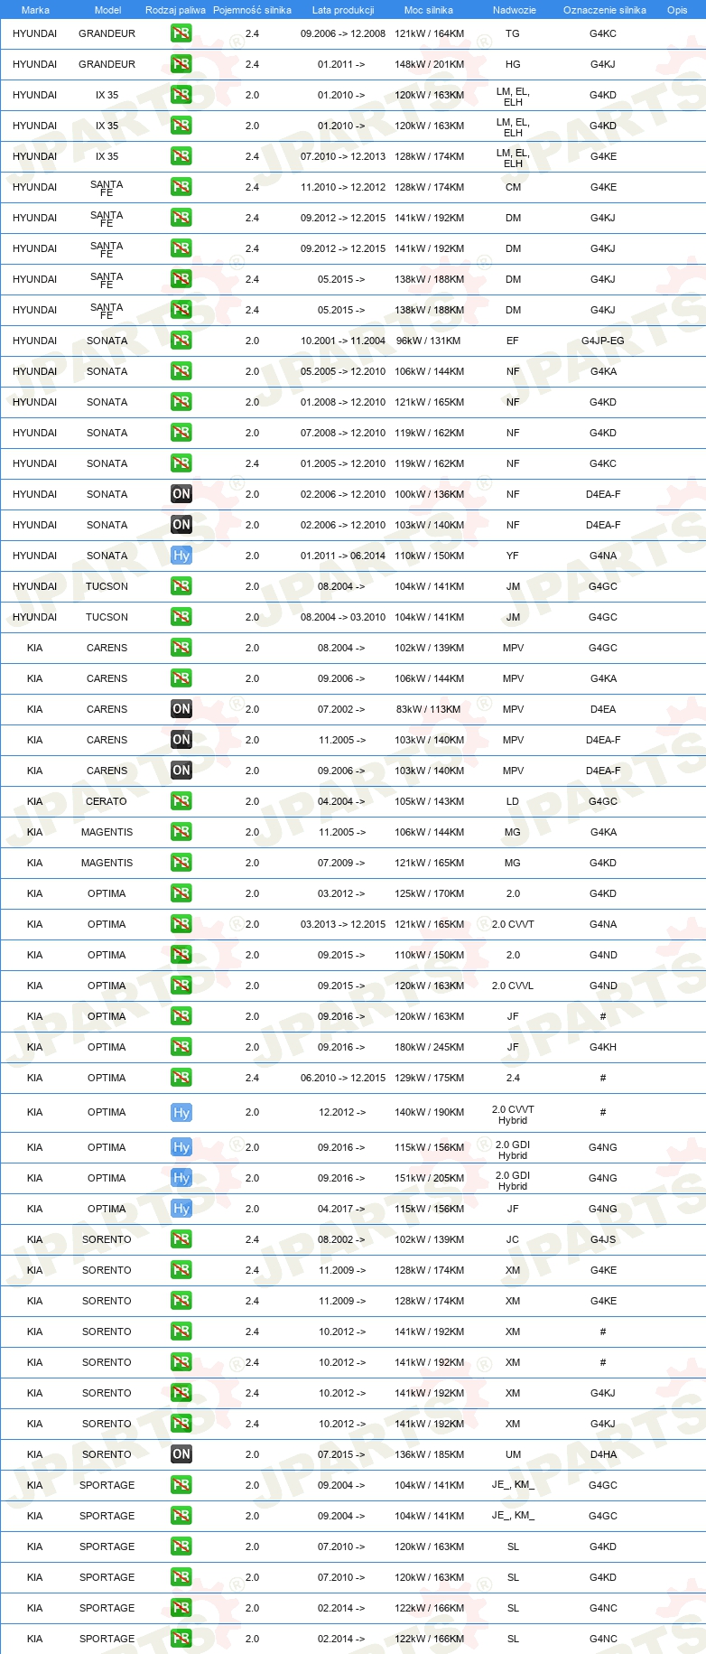Click the Rodzaj paliwa column header
The height and width of the screenshot is (1654, 706).
(175, 10)
